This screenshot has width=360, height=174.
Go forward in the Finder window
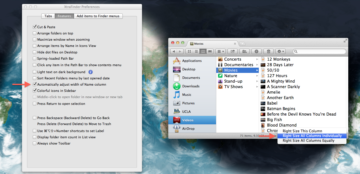[x=180, y=51]
